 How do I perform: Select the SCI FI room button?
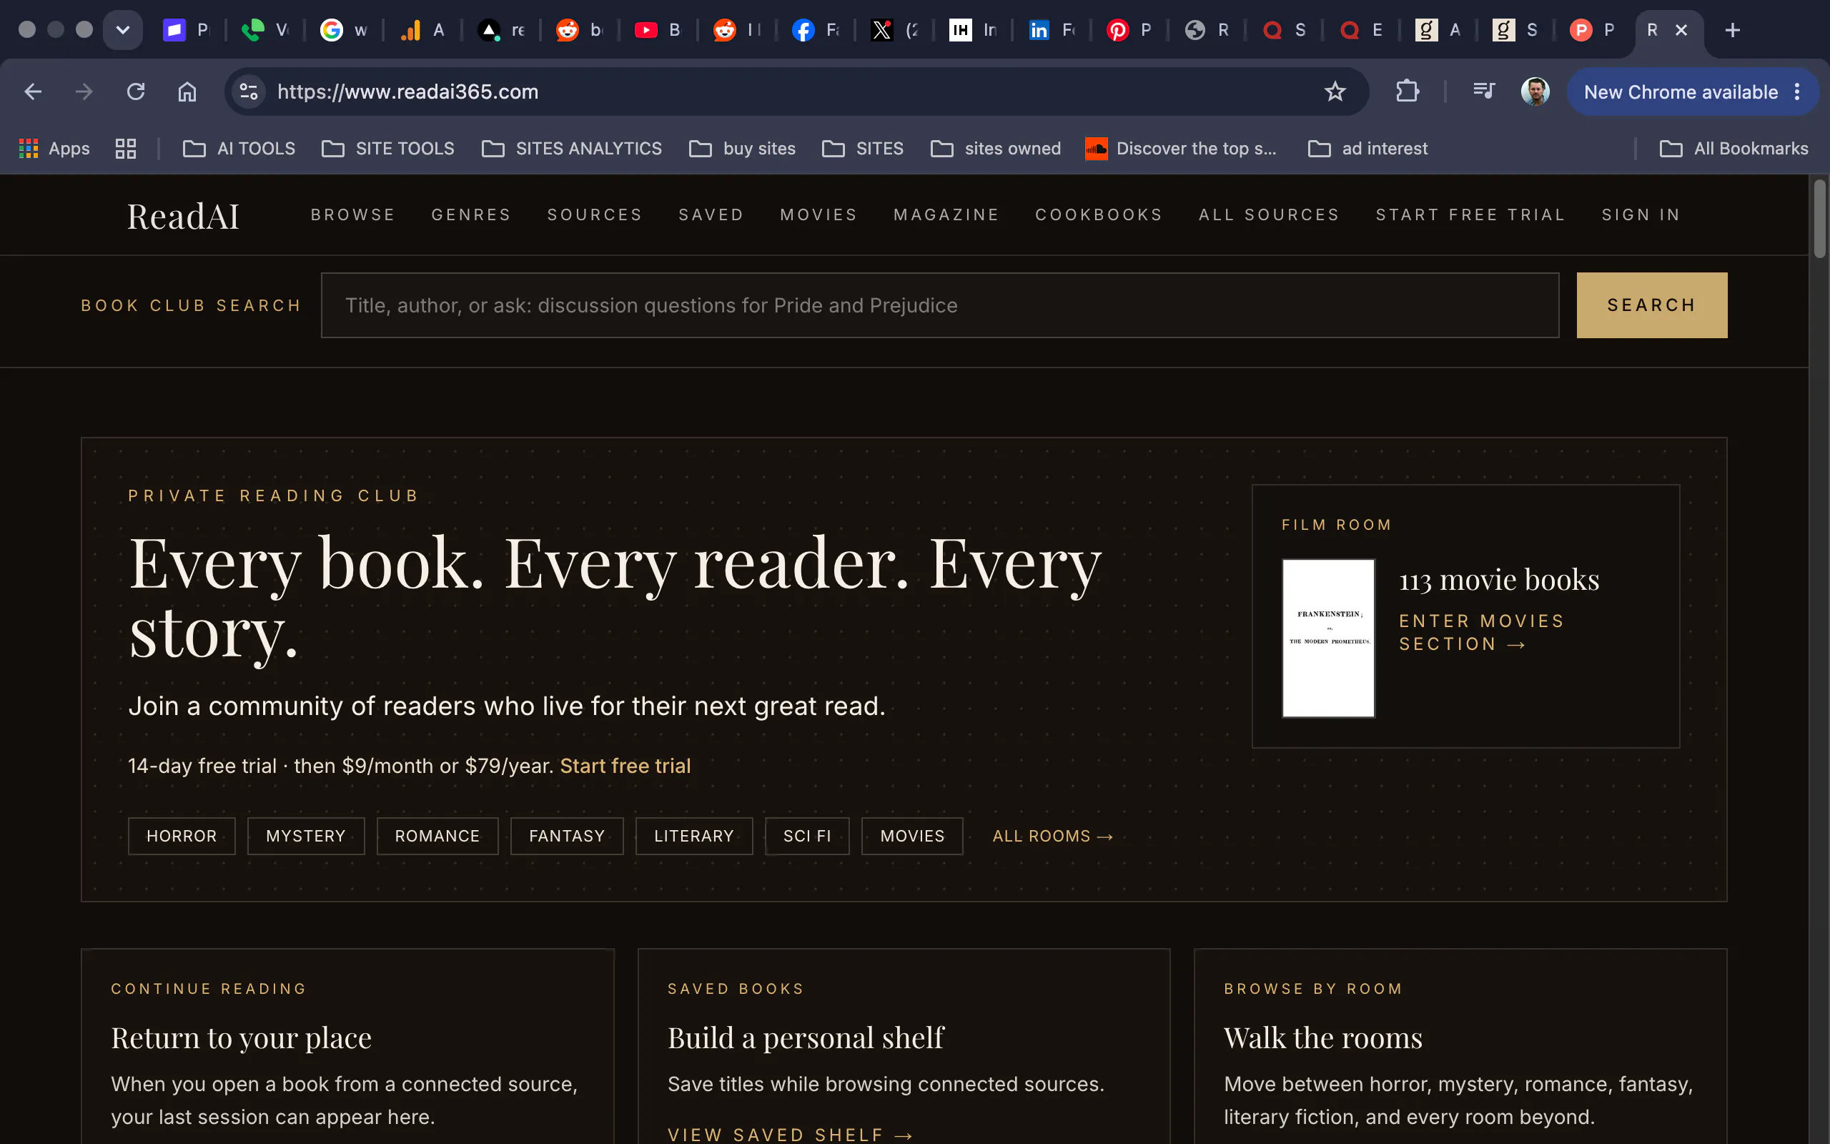coord(807,836)
